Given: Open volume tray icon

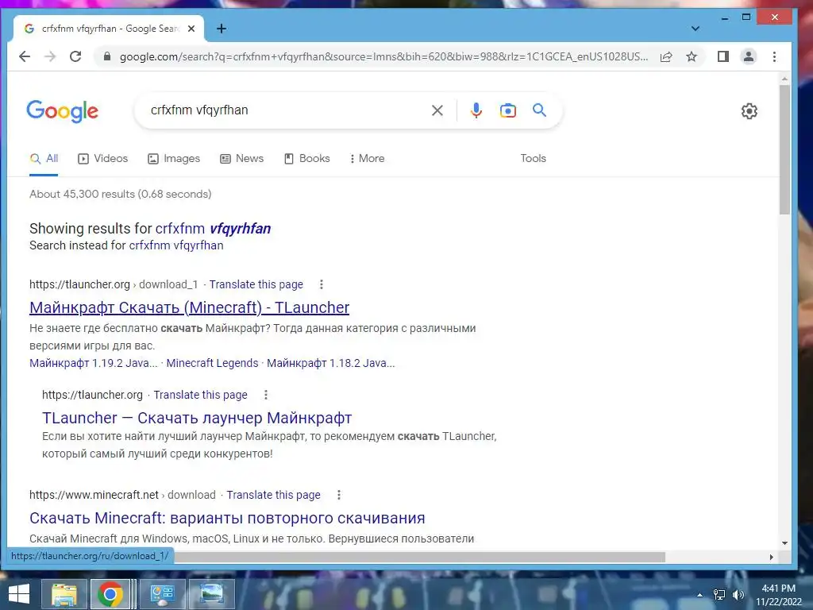Looking at the screenshot, I should click(x=738, y=595).
